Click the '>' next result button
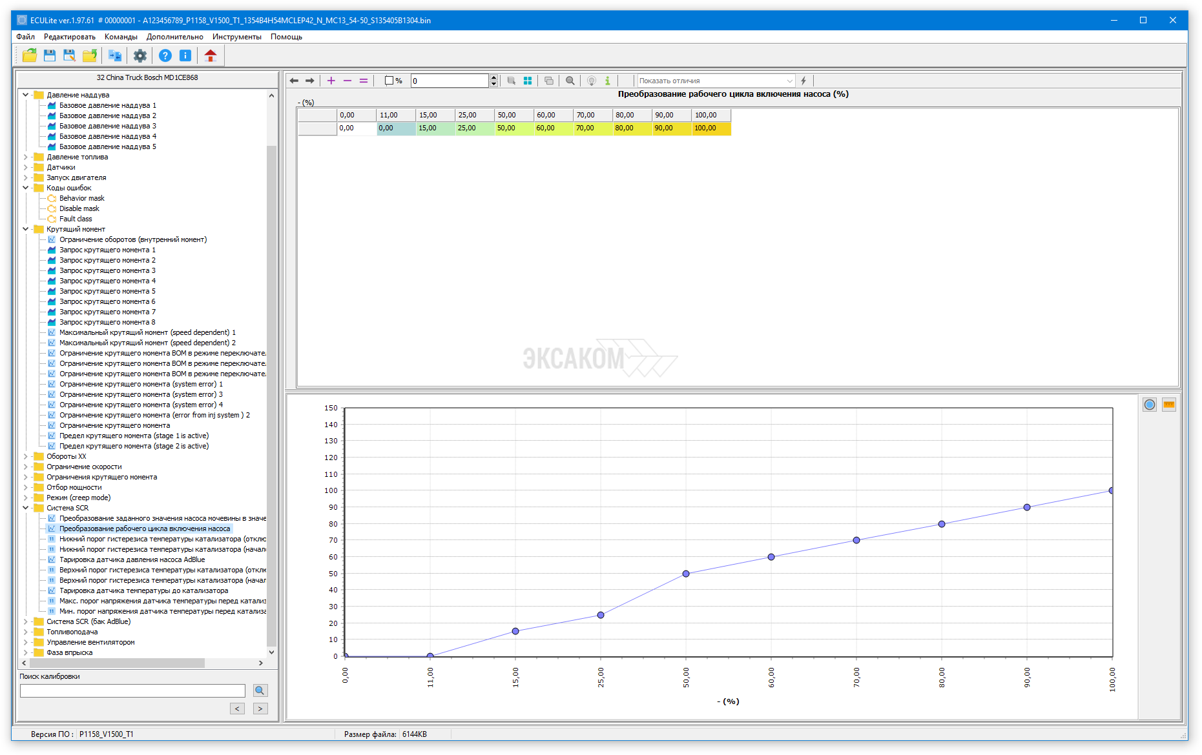This screenshot has width=1202, height=755. (260, 709)
